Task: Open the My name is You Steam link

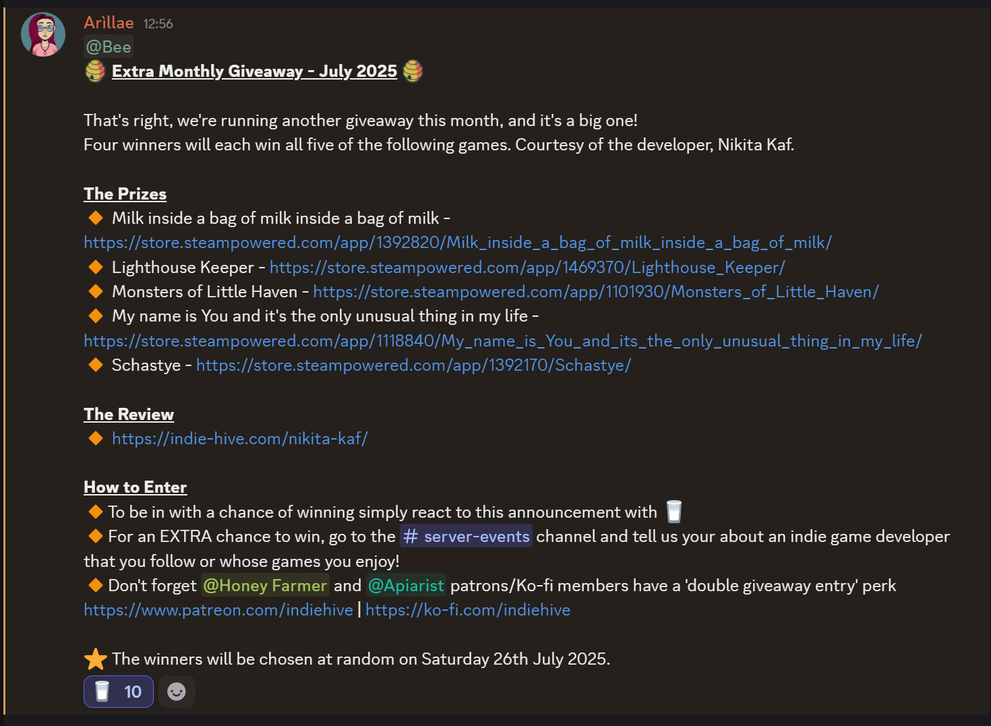Action: pyautogui.click(x=502, y=341)
